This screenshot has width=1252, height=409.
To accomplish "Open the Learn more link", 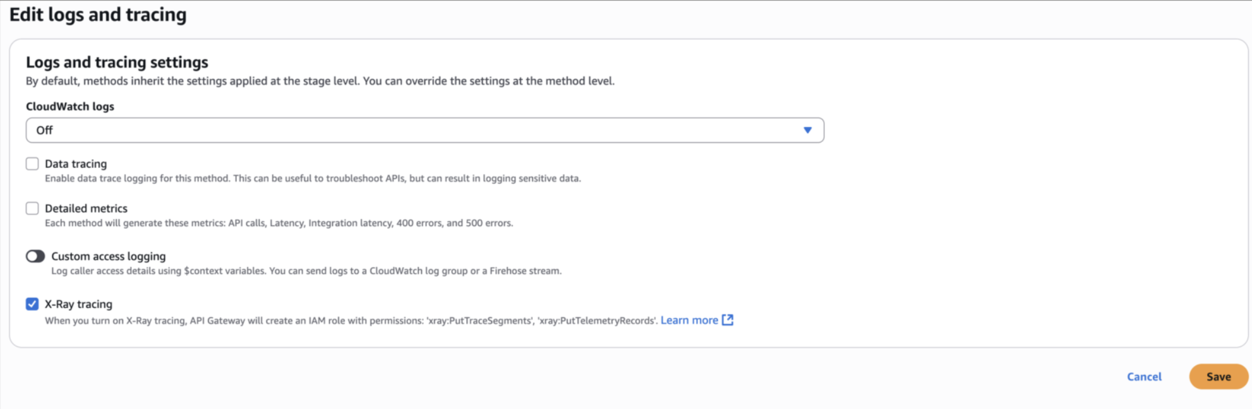I will coord(689,320).
